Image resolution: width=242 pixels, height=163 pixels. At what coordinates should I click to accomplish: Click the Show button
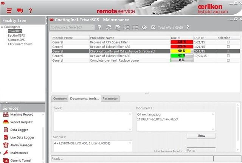click(201, 136)
